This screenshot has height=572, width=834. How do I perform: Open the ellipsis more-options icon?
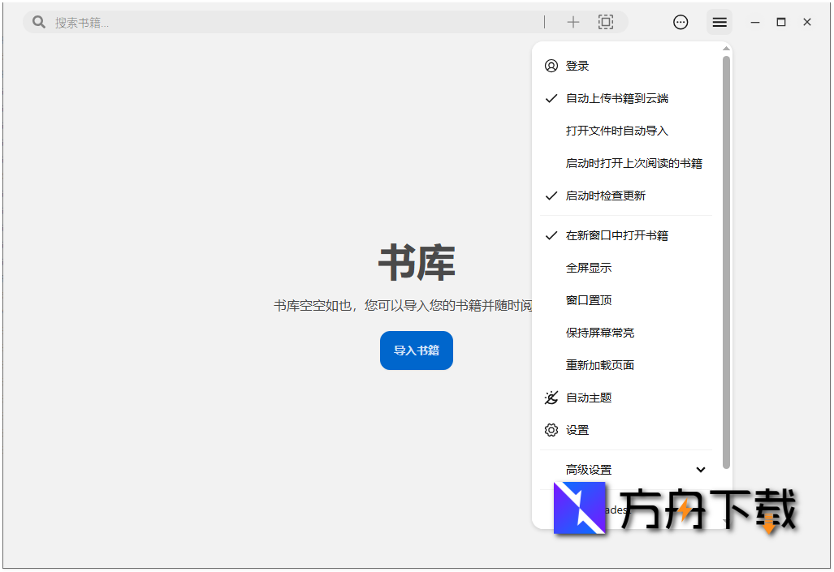[x=681, y=22]
